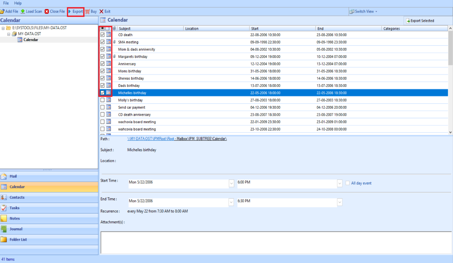Click the Notes yellow icon
453x263 pixels.
4,218
